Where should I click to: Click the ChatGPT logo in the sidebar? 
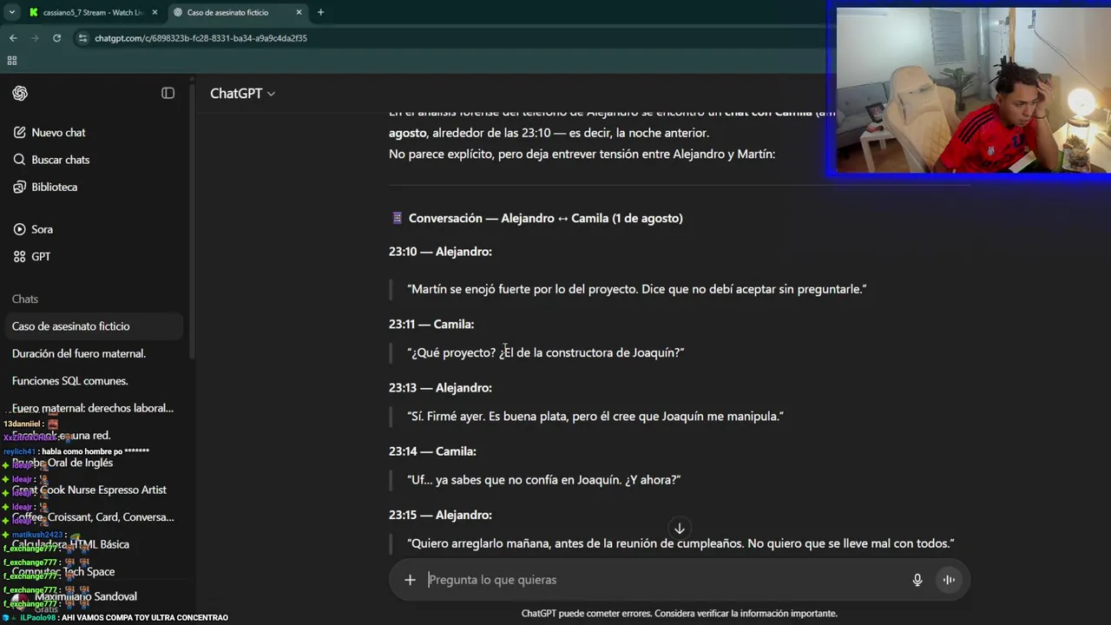[20, 94]
